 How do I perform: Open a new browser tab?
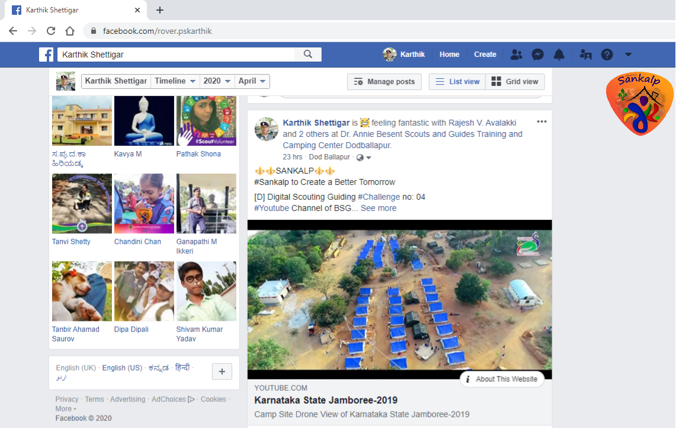point(159,10)
